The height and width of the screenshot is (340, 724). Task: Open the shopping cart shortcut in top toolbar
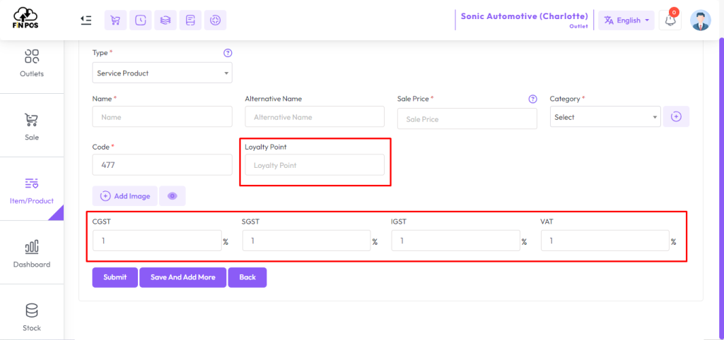point(115,20)
